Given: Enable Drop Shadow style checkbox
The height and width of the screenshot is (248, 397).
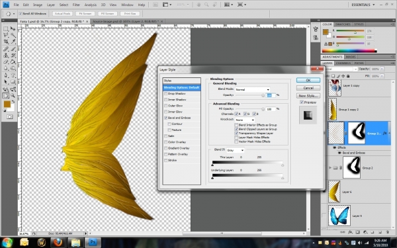Looking at the screenshot, I should [166, 94].
